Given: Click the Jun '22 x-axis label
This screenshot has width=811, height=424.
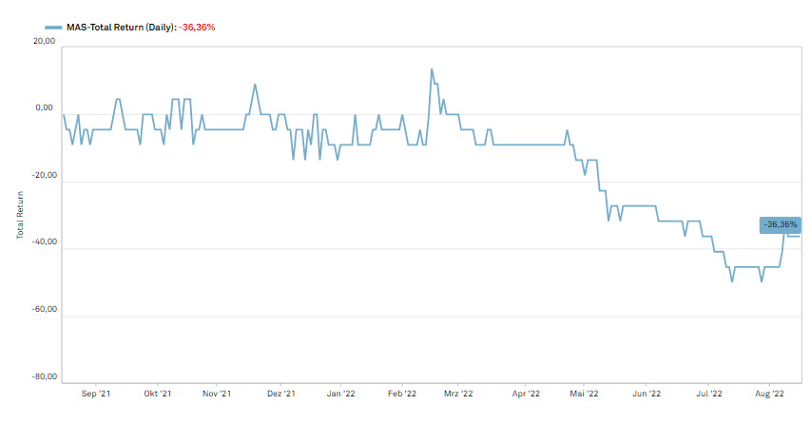Looking at the screenshot, I should coord(647,394).
